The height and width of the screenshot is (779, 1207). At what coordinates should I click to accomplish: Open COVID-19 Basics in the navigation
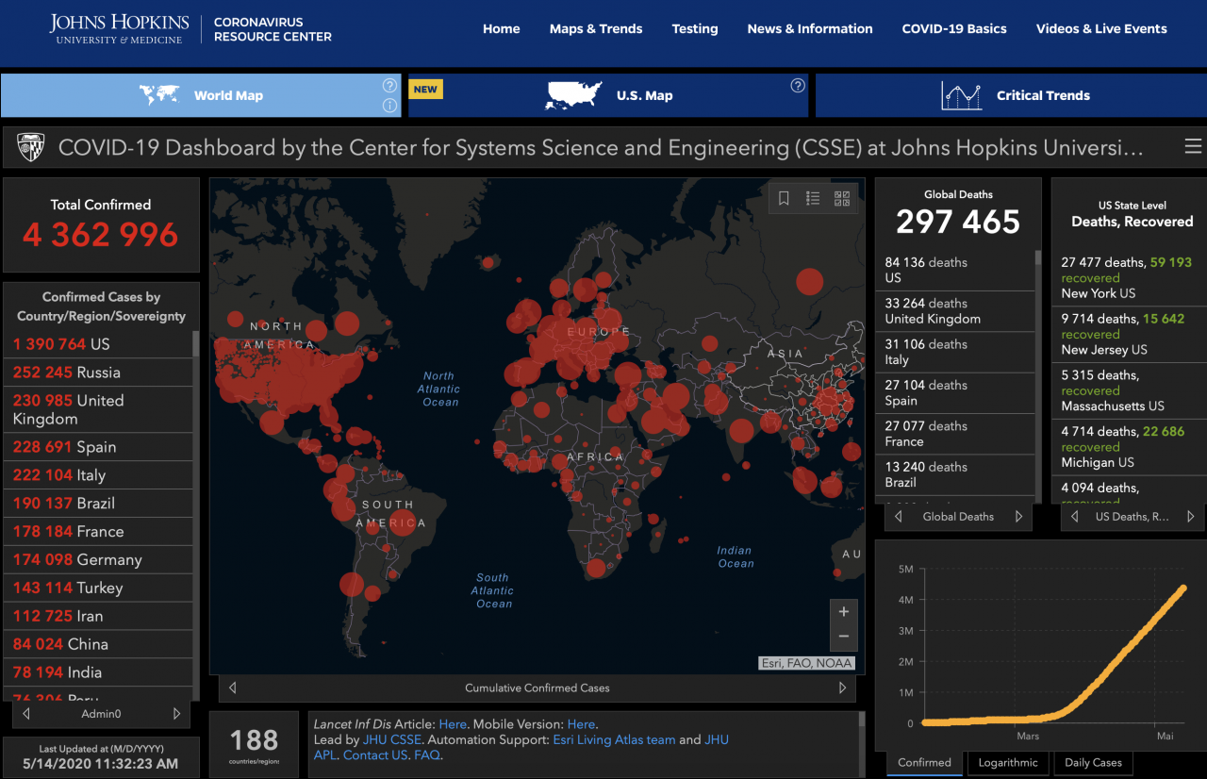coord(954,28)
